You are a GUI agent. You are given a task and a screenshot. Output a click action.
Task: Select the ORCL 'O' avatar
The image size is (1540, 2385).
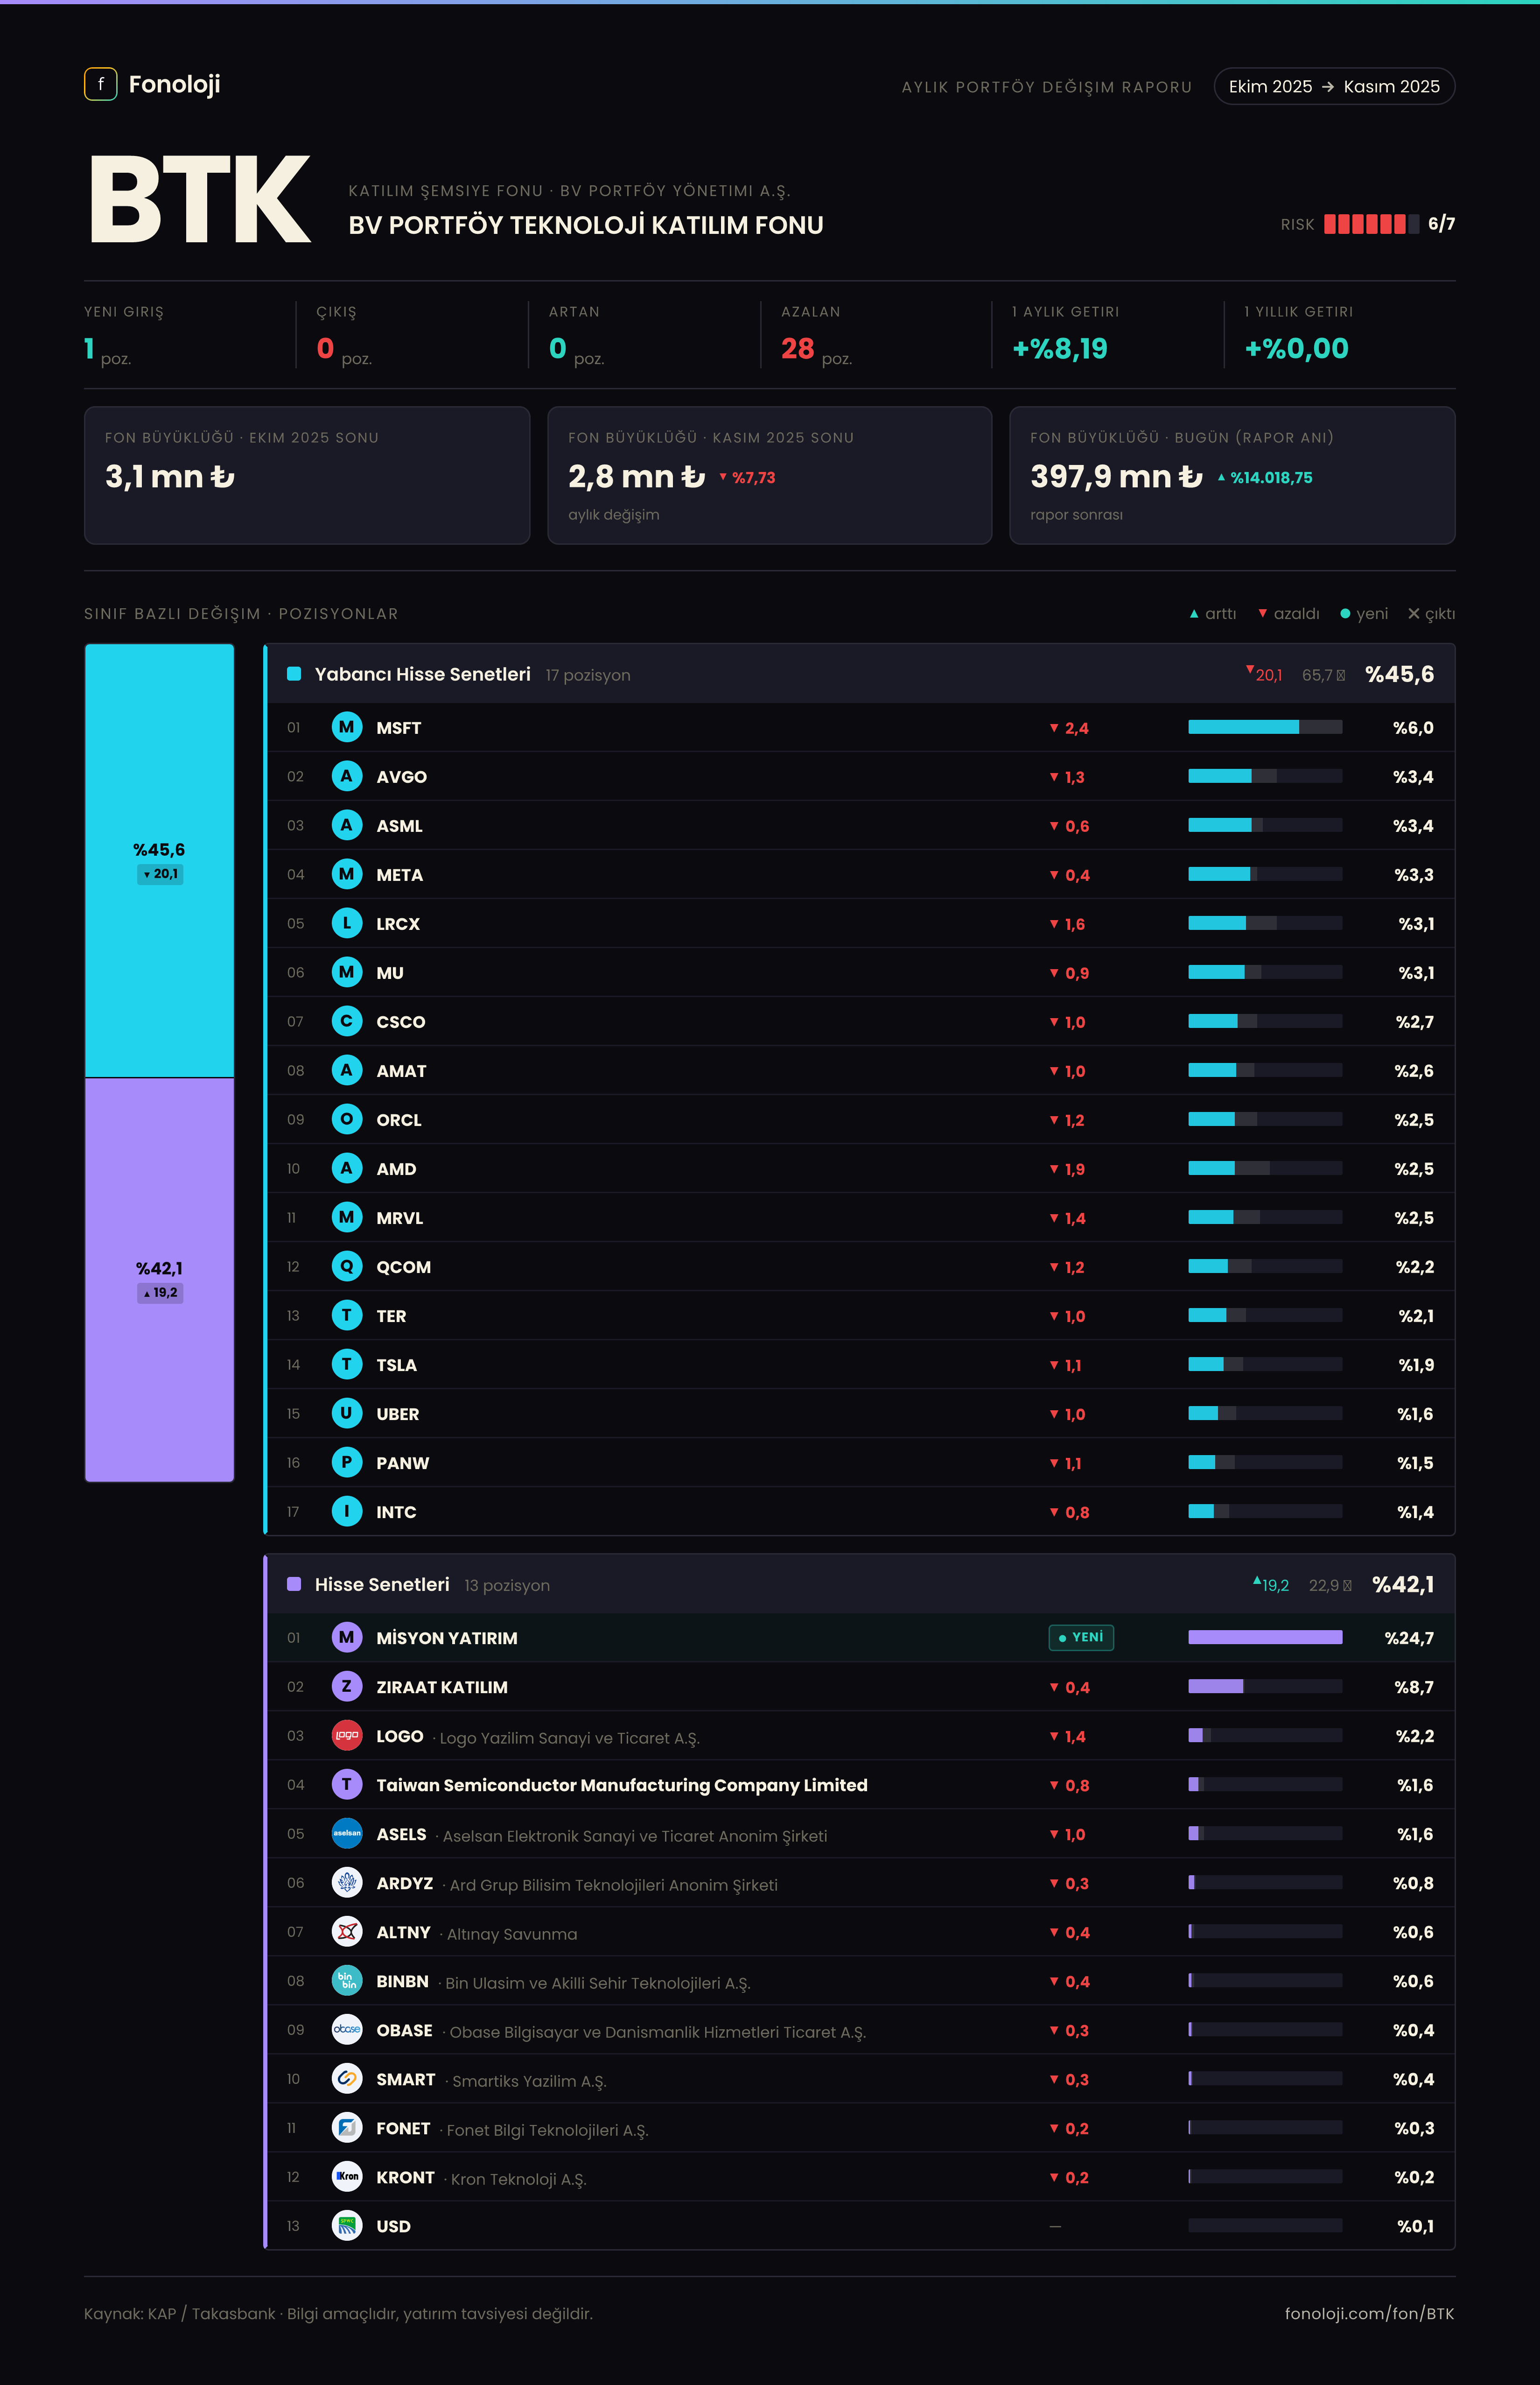tap(347, 1119)
